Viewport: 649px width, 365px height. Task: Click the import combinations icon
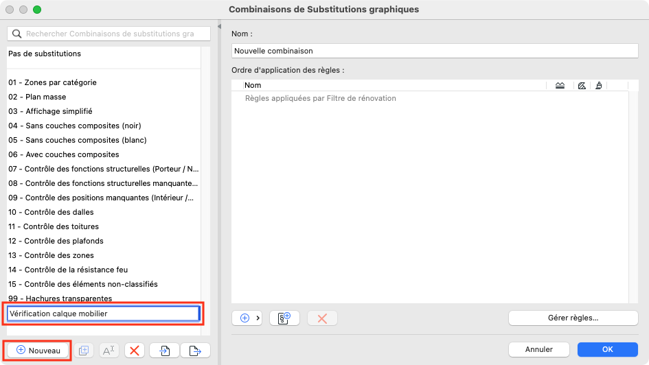(x=165, y=351)
